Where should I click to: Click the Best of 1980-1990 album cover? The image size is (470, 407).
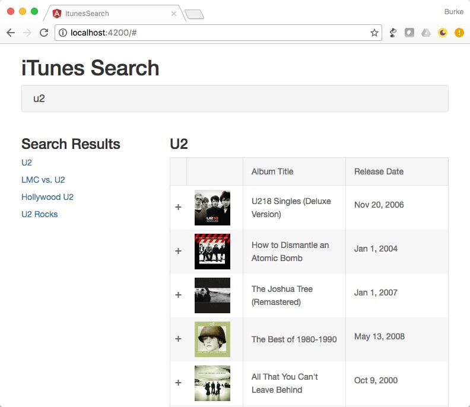212,339
